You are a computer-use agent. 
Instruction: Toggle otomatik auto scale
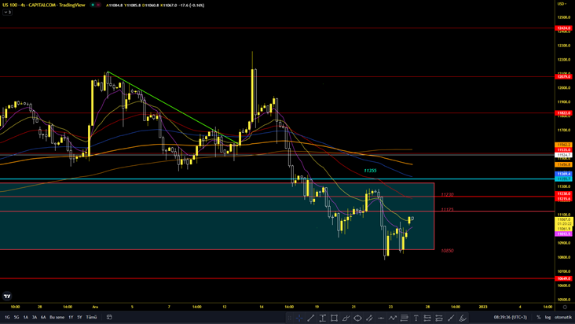click(563, 317)
